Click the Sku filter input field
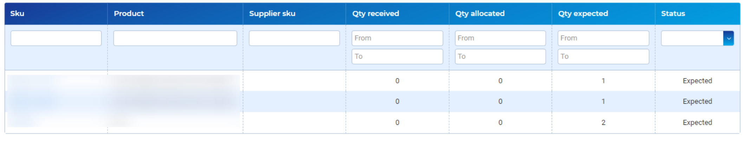The image size is (746, 142). [56, 38]
